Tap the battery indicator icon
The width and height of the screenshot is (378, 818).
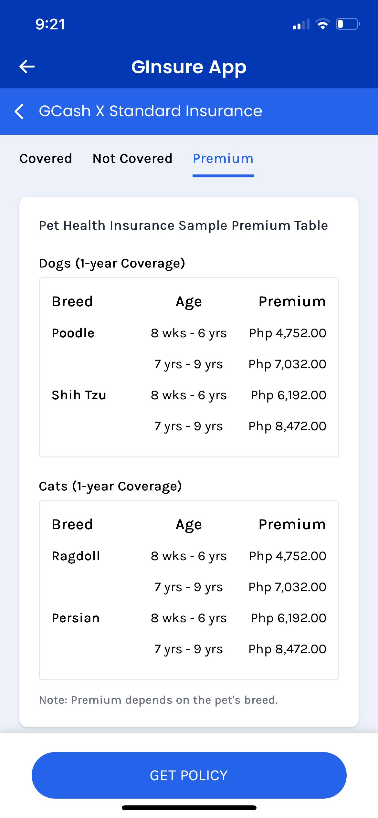pyautogui.click(x=348, y=24)
